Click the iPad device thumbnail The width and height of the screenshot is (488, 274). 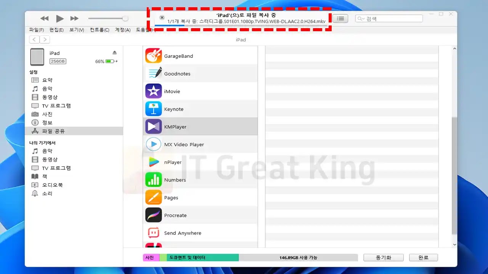coord(37,57)
